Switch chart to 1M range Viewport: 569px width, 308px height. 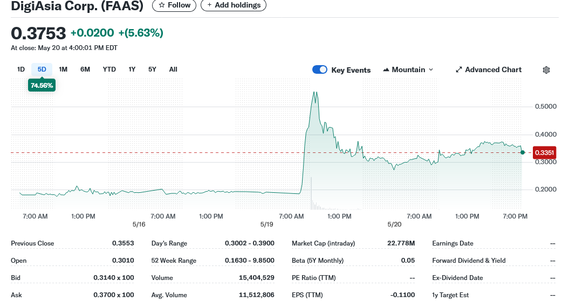coord(63,69)
